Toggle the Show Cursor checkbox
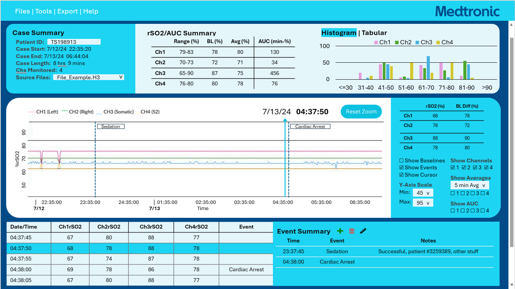 (401, 175)
